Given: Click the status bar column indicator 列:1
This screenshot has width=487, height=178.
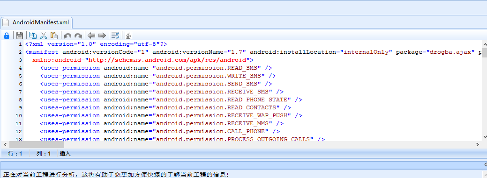Looking at the screenshot, I should 43,153.
